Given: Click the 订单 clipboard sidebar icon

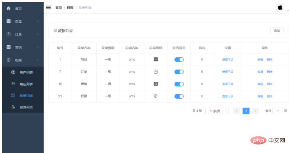Looking at the screenshot, I should 9,34.
